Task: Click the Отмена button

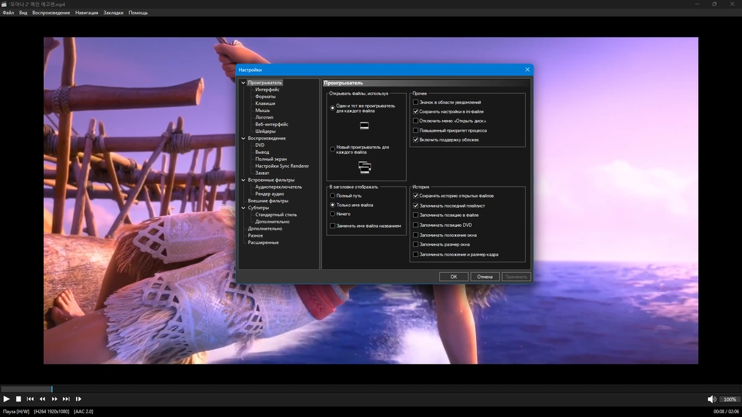Action: (485, 277)
